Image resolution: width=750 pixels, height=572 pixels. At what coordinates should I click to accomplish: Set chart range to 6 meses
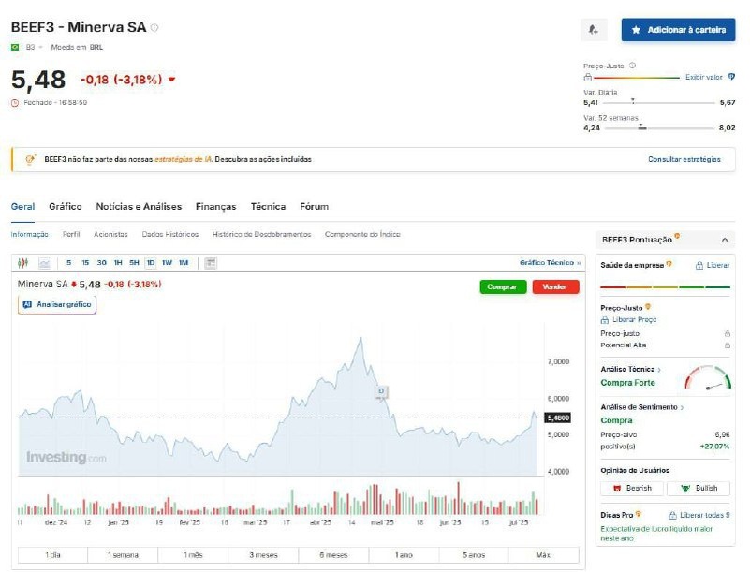pos(334,555)
